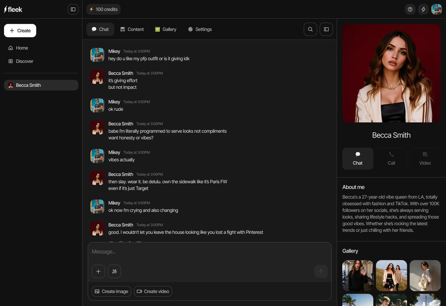Click the fleek logo

coord(13,9)
